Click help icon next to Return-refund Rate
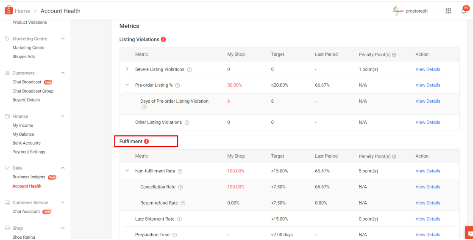Viewport: 473px width, 240px height. 183,203
